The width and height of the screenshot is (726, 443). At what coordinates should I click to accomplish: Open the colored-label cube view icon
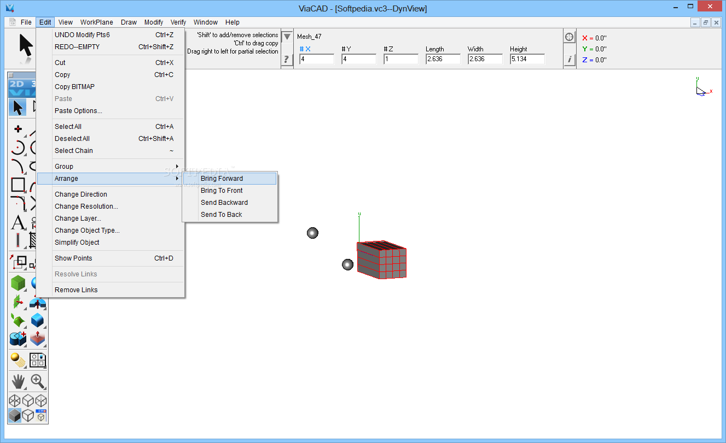[x=41, y=416]
